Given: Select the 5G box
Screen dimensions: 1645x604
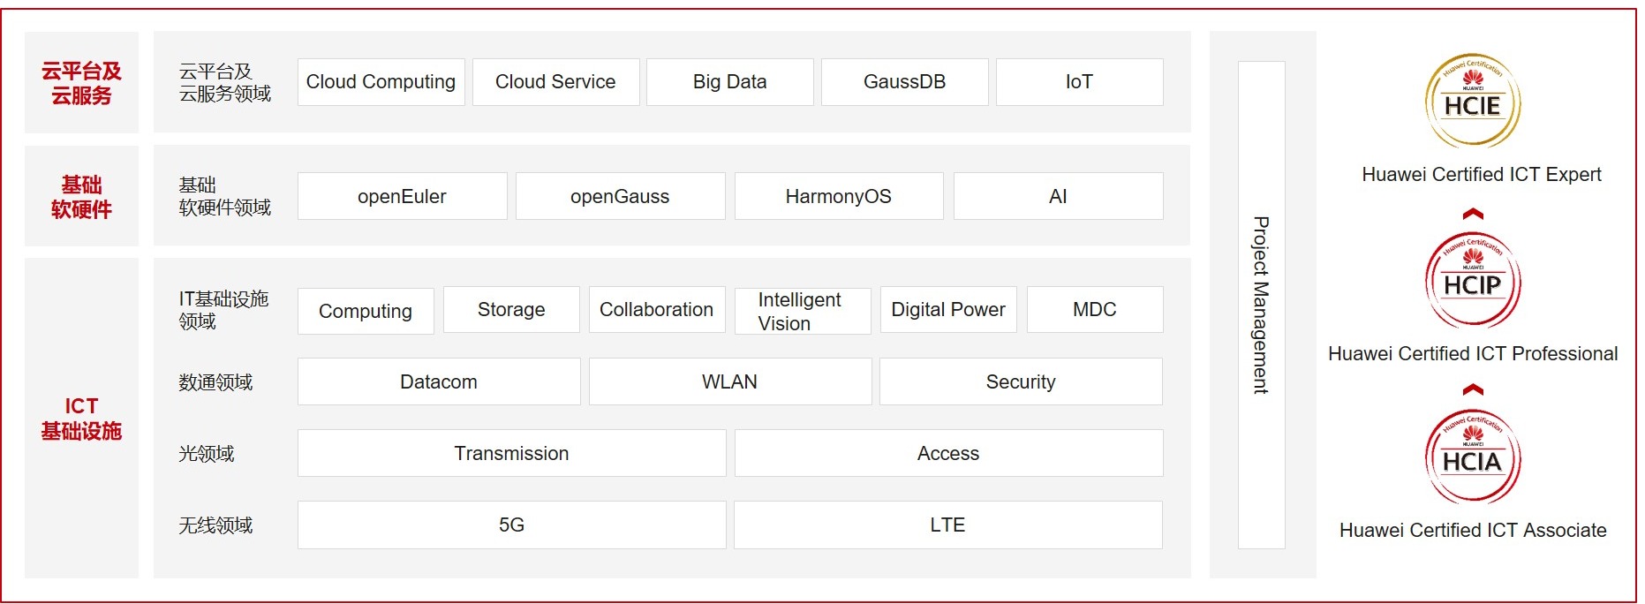Looking at the screenshot, I should tap(512, 525).
